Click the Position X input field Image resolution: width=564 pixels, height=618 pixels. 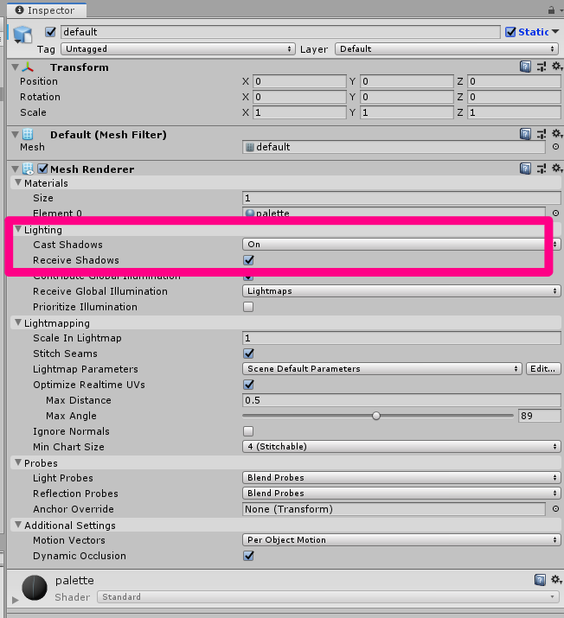pos(299,81)
